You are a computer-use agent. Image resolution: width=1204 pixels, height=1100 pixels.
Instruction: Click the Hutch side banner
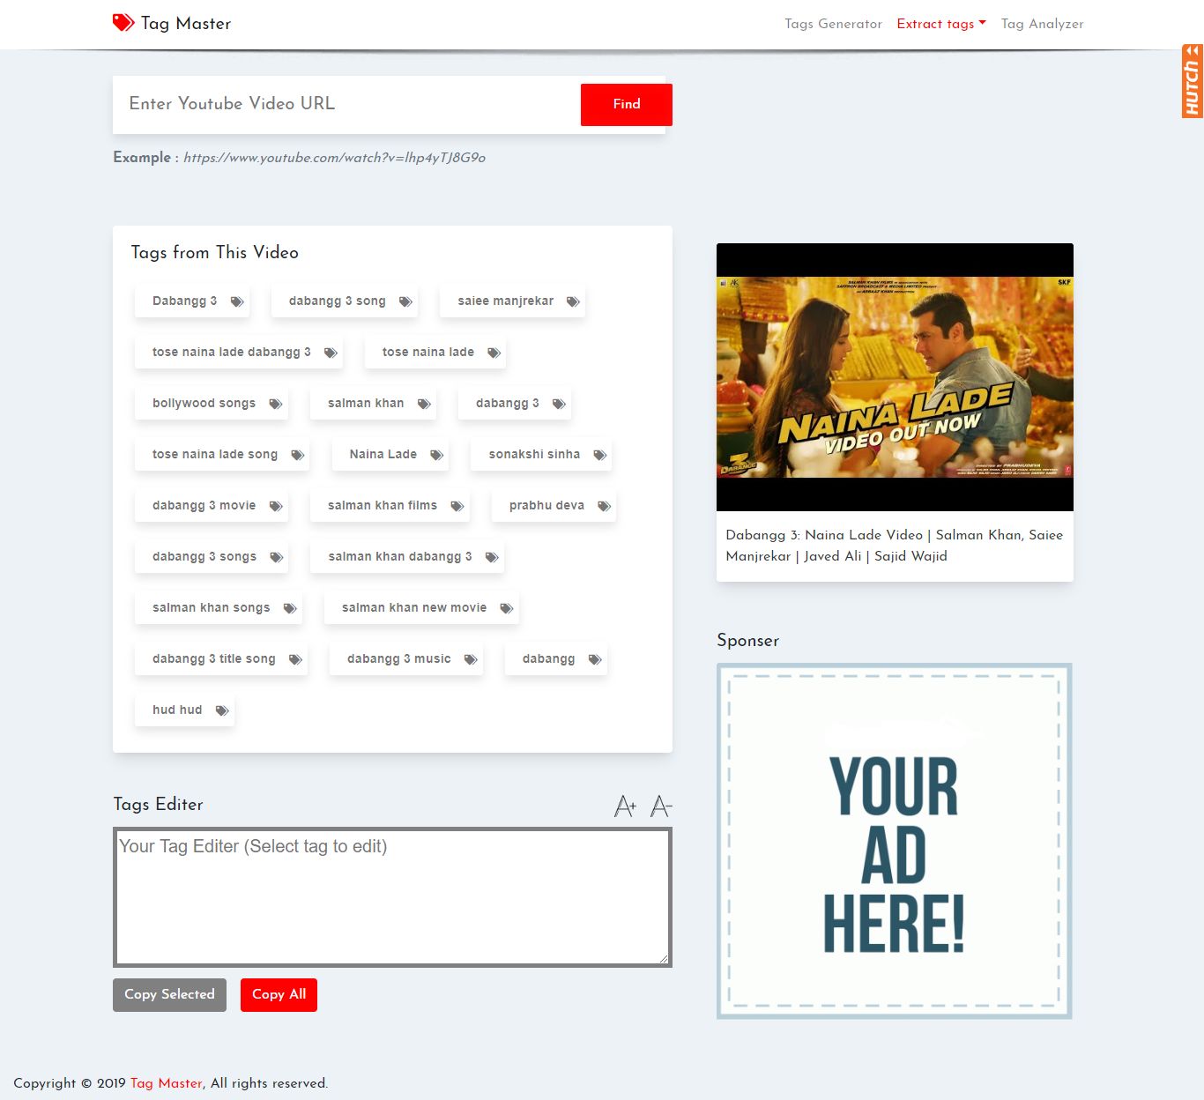[x=1193, y=81]
